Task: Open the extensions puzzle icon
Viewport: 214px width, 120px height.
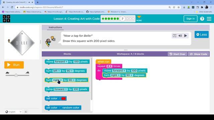Action: (202, 7)
